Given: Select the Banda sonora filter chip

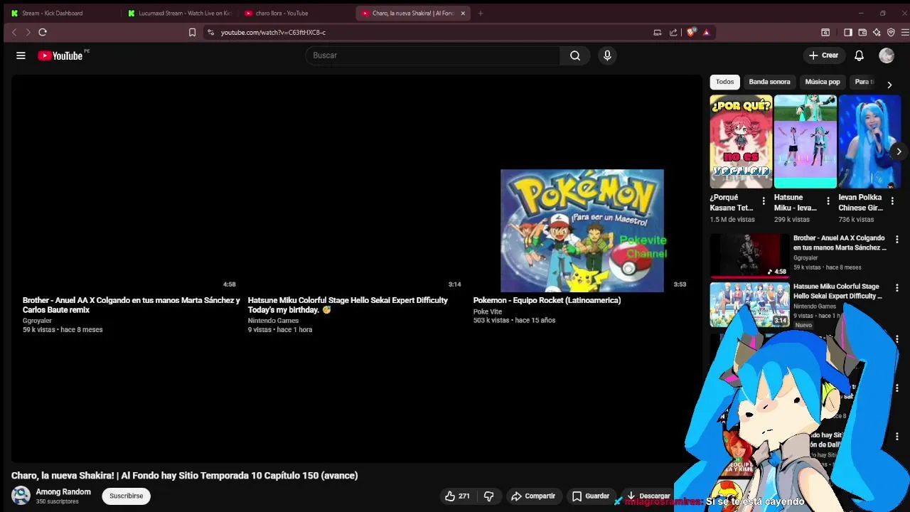Looking at the screenshot, I should 769,82.
